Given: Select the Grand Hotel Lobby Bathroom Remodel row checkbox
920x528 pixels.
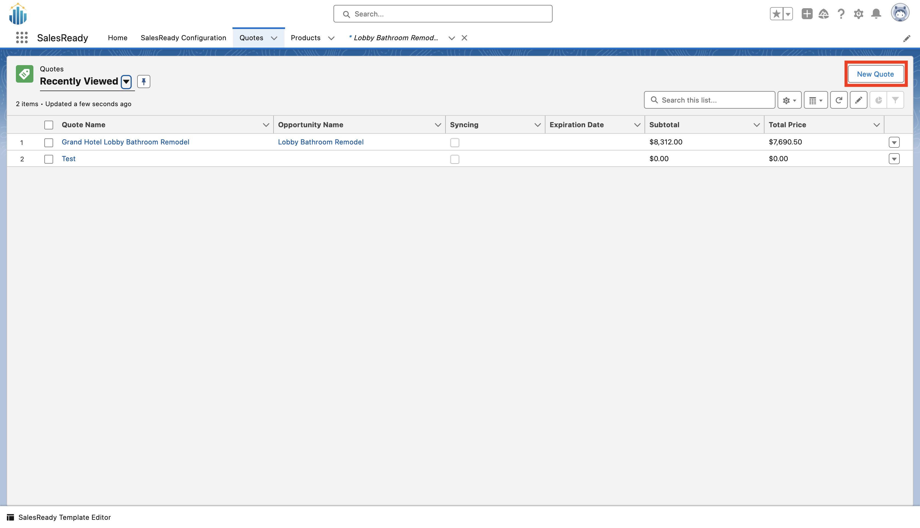Looking at the screenshot, I should (49, 143).
